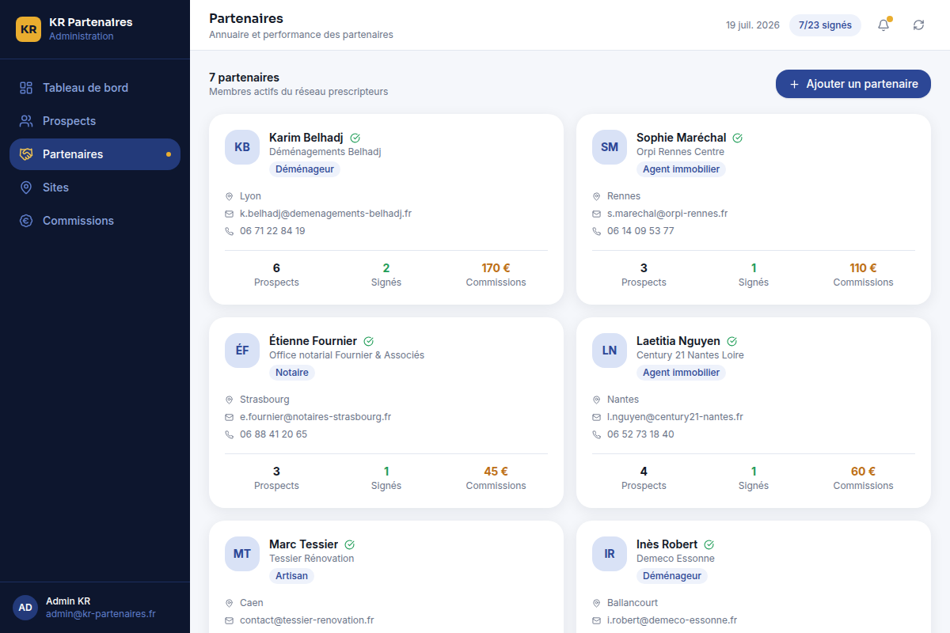Click the 110 € commissions value
Viewport: 950px width, 633px height.
[863, 268]
